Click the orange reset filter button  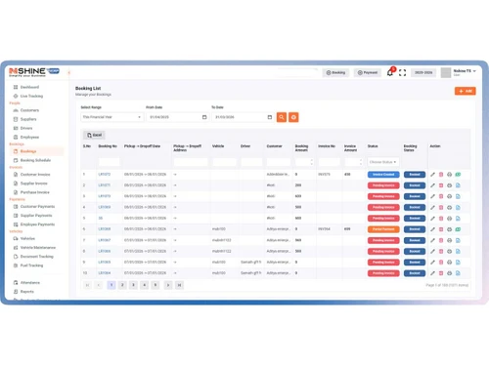293,117
